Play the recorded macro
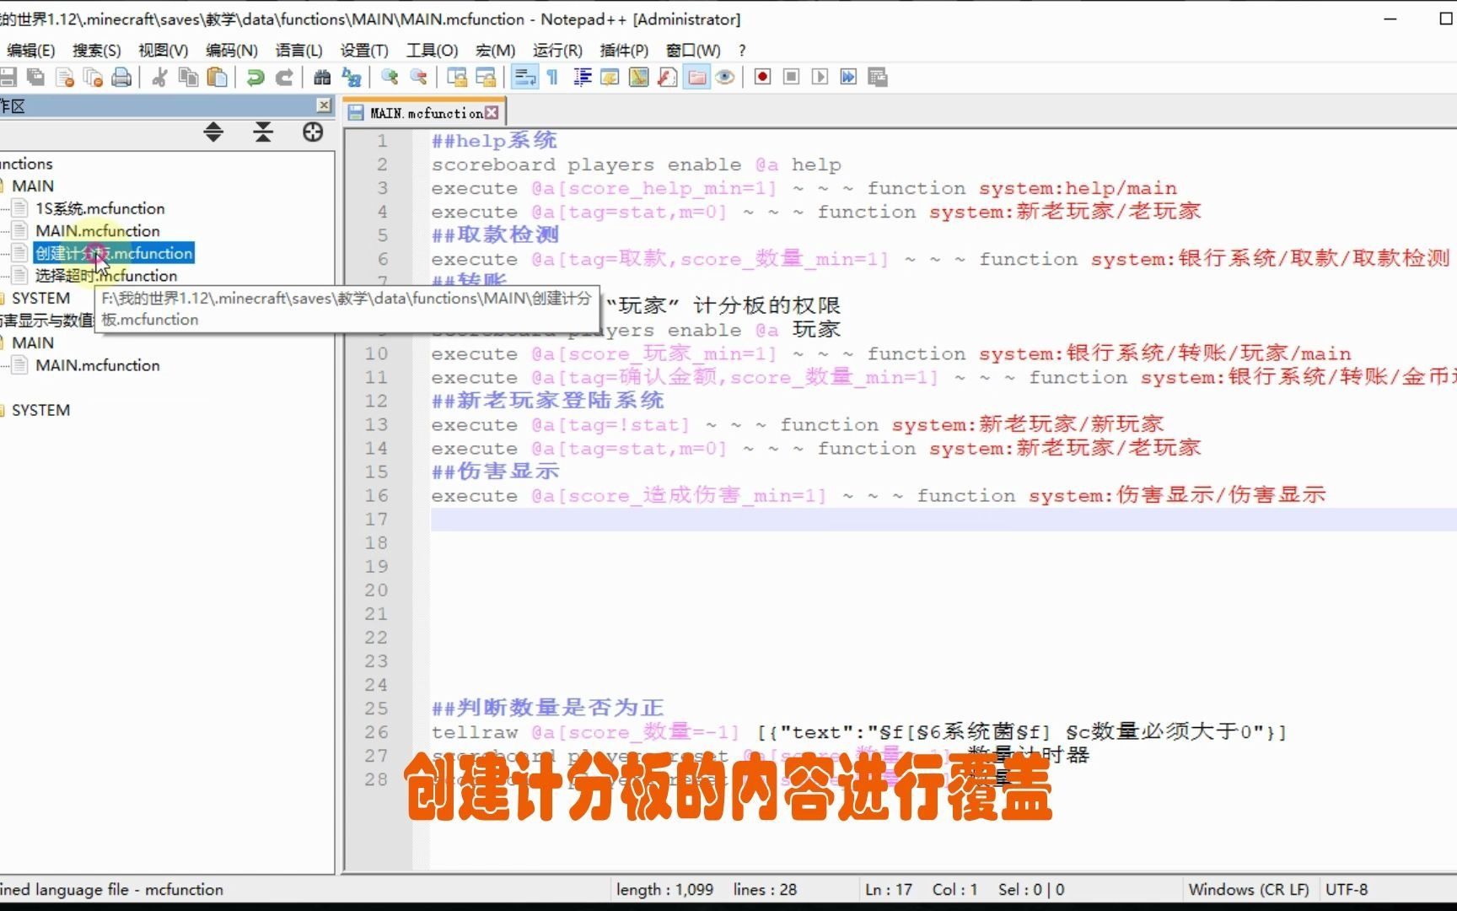1457x911 pixels. pos(820,77)
